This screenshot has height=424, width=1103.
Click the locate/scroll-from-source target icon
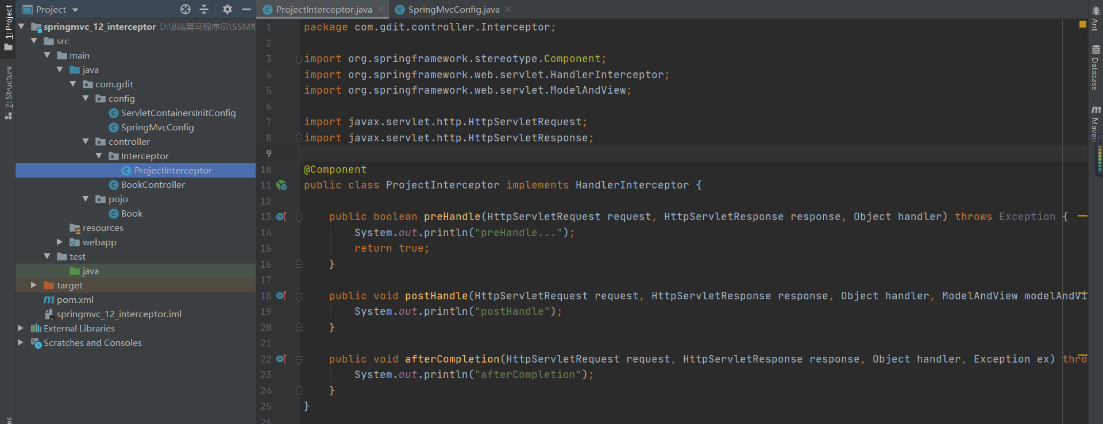coord(185,9)
